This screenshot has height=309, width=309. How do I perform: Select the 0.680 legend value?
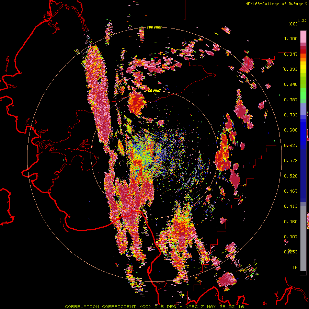pos(291,130)
